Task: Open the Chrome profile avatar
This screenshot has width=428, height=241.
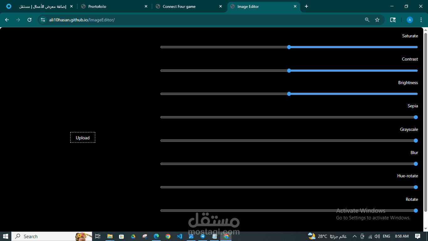Action: pos(410,20)
